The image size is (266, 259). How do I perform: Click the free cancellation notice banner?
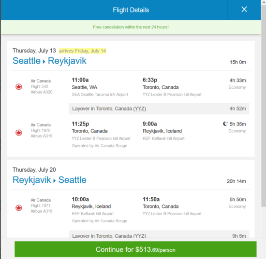click(x=131, y=27)
